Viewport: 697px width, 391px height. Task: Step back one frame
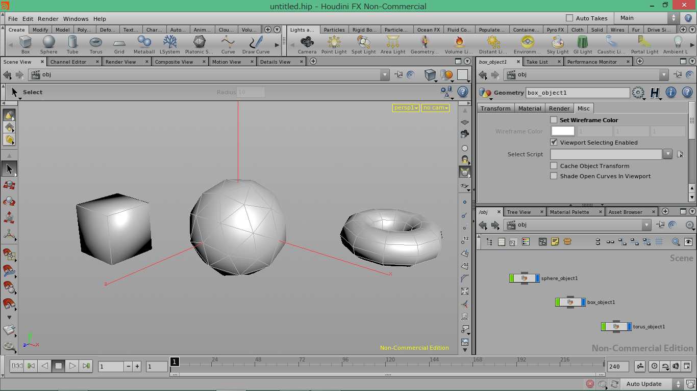31,366
